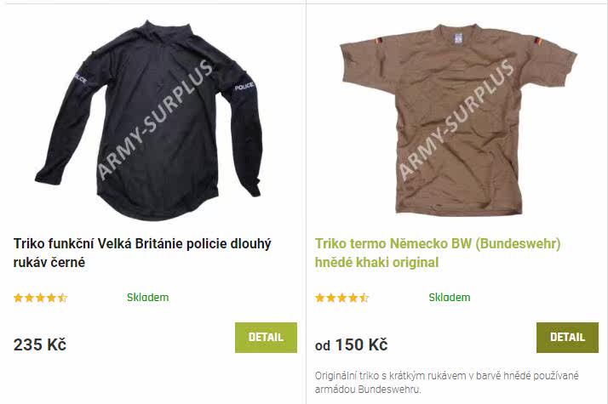
Task: Click the 'od 150 Kč' price
Action: point(351,344)
